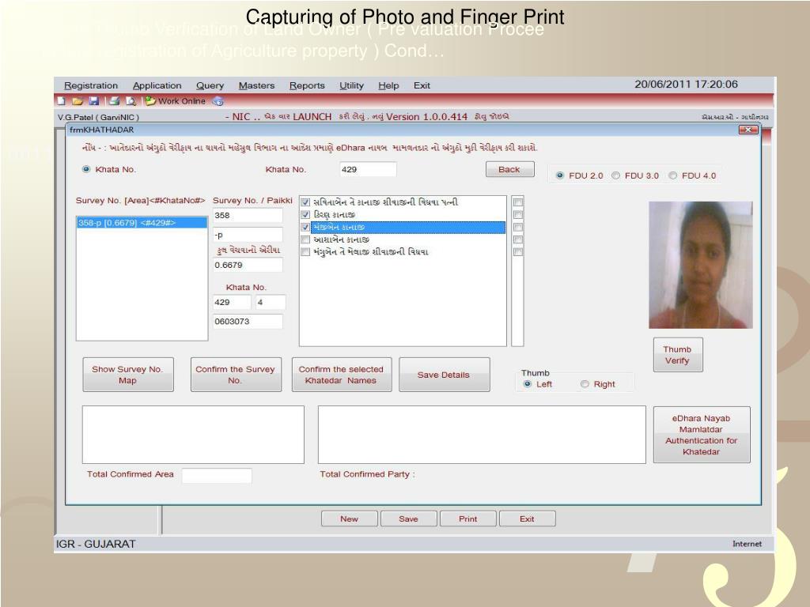
Task: Click Confirm the selected Khatedar Names button
Action: point(341,375)
